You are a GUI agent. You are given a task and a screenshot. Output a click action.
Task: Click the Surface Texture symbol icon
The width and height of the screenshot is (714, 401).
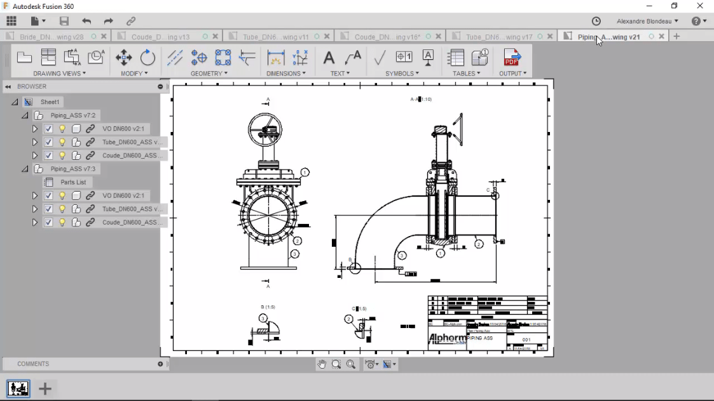[380, 58]
